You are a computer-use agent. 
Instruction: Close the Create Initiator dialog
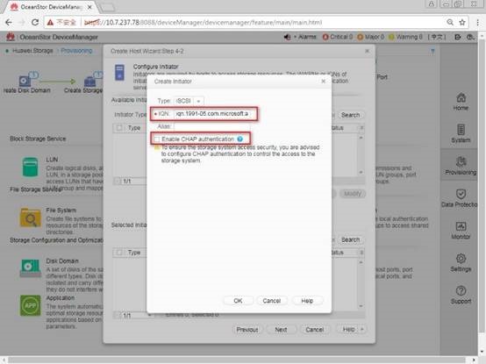pos(324,82)
